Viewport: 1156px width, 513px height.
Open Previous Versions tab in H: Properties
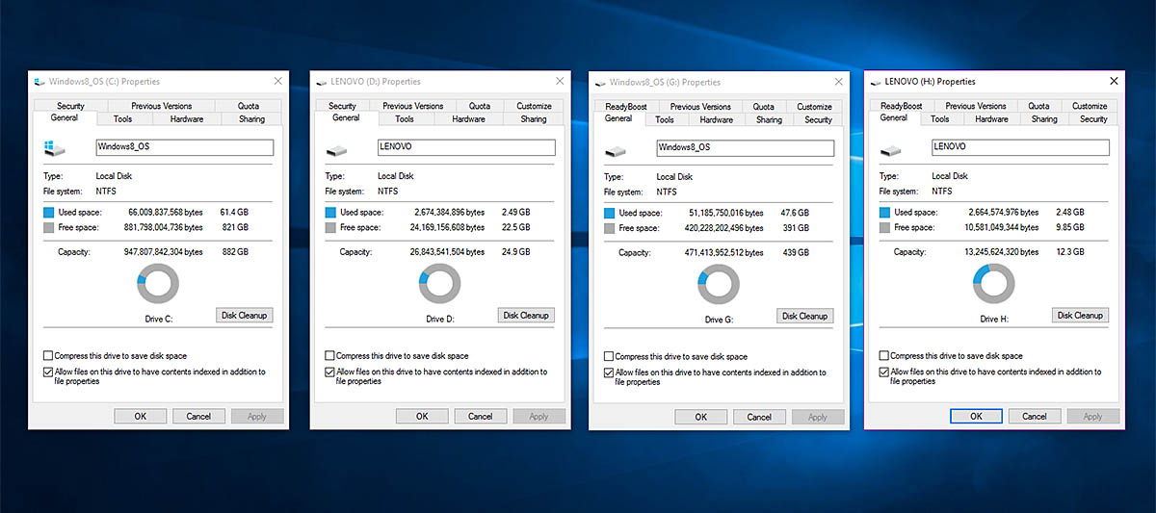pyautogui.click(x=975, y=106)
